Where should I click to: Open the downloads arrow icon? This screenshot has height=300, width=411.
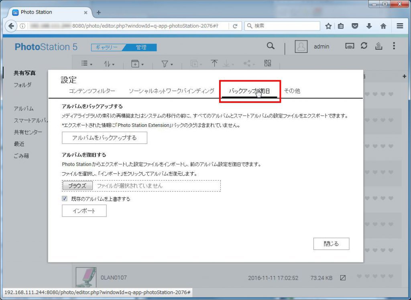pos(369,26)
